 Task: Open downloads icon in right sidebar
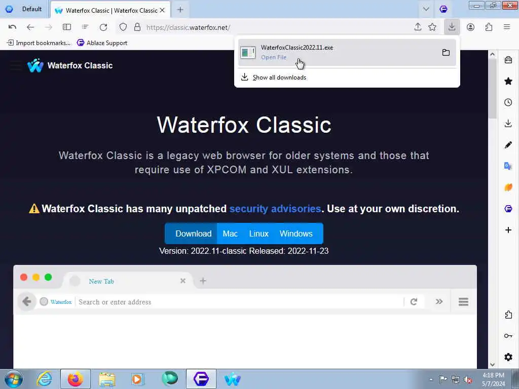point(508,124)
